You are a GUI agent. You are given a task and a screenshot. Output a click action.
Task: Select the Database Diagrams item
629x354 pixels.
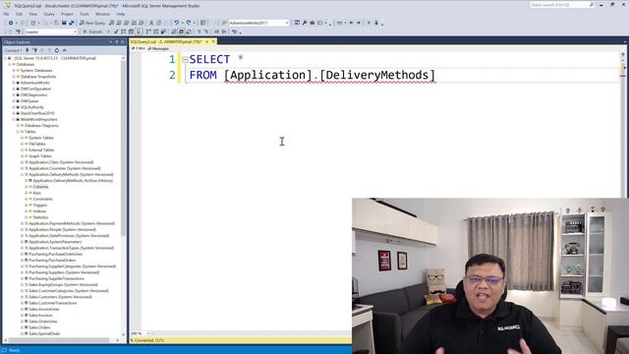point(41,126)
